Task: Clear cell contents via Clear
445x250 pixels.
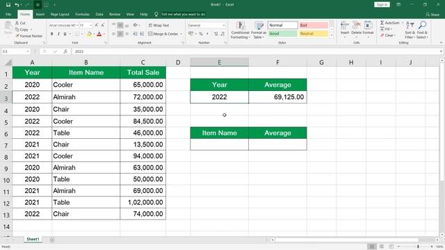Action: pos(387,35)
